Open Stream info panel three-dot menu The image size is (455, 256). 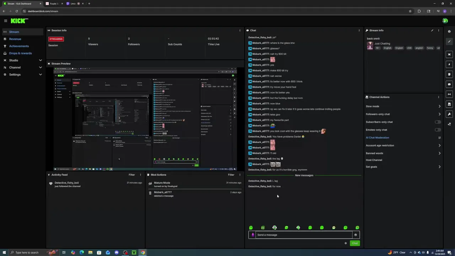tap(438, 30)
